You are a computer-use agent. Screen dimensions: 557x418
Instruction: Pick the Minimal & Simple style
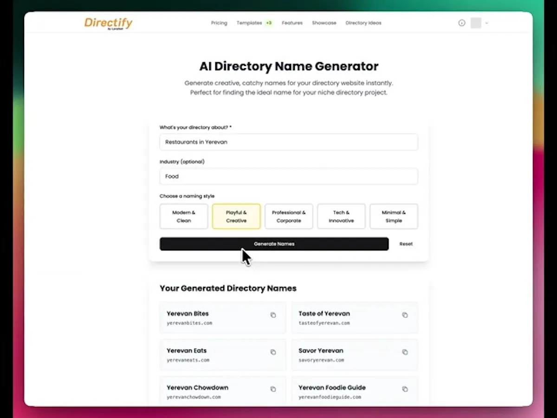click(394, 216)
